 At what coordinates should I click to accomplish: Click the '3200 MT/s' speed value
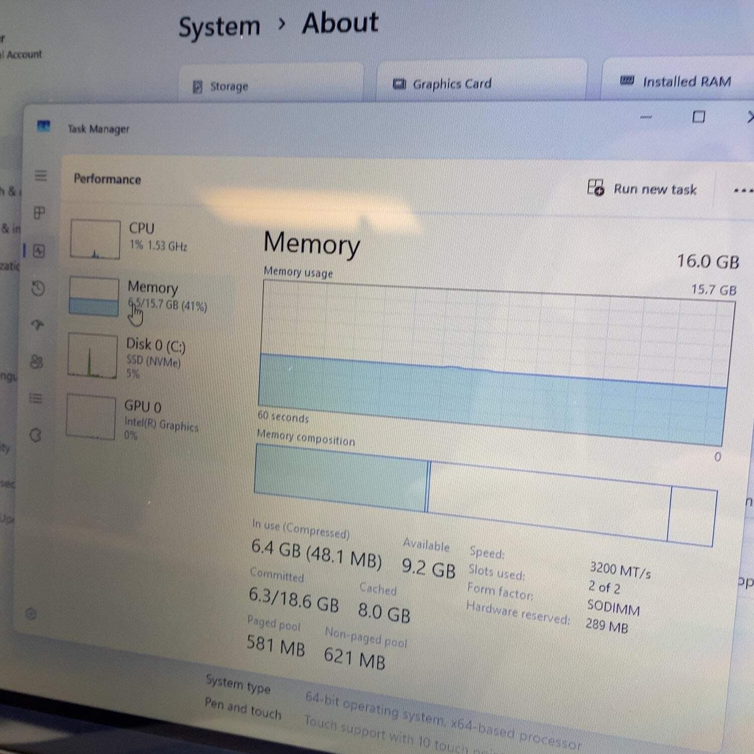click(x=620, y=570)
